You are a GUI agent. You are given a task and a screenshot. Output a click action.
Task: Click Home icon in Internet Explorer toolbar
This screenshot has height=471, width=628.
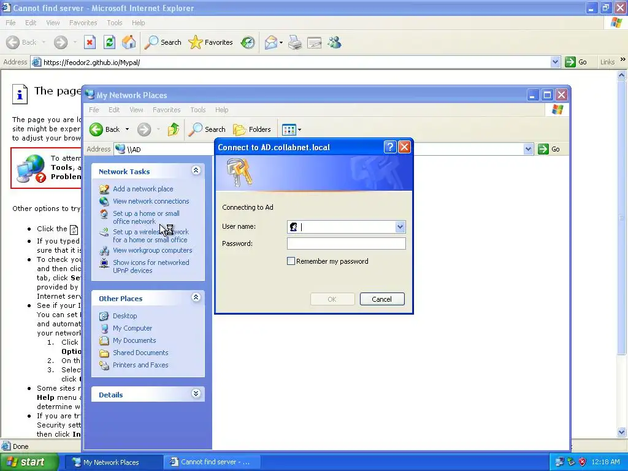point(129,42)
